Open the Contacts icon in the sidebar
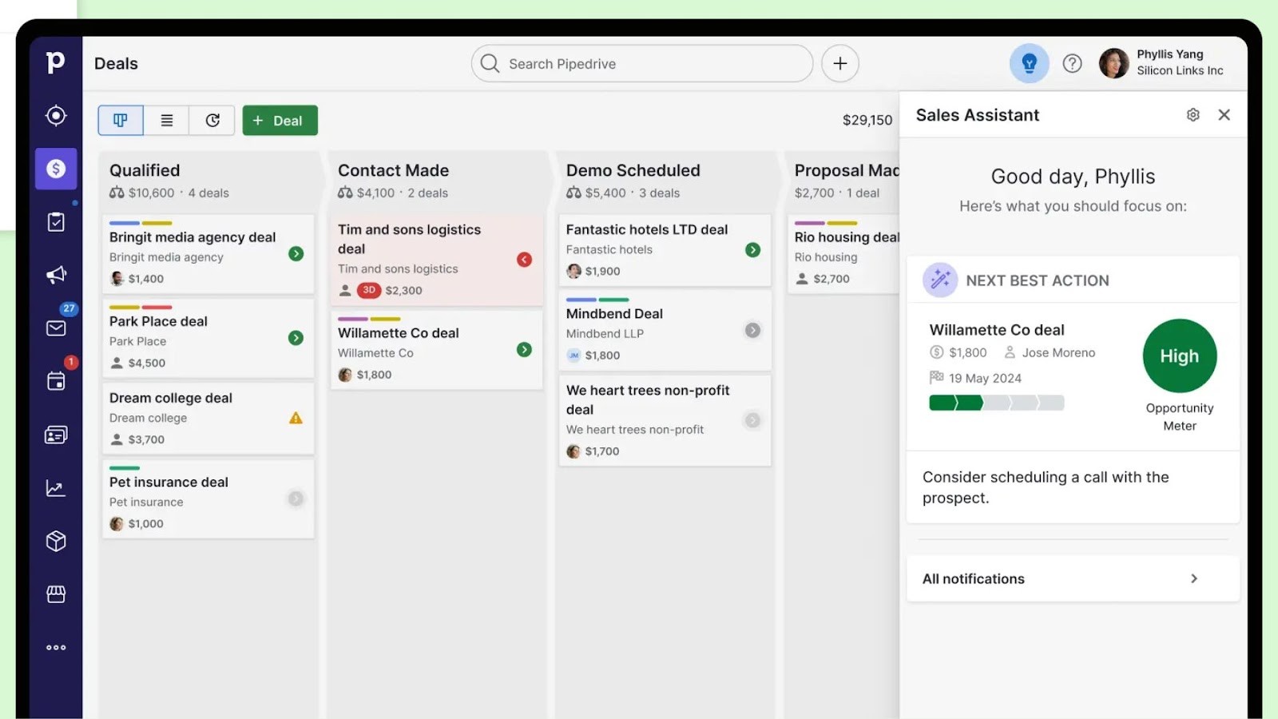 56,435
